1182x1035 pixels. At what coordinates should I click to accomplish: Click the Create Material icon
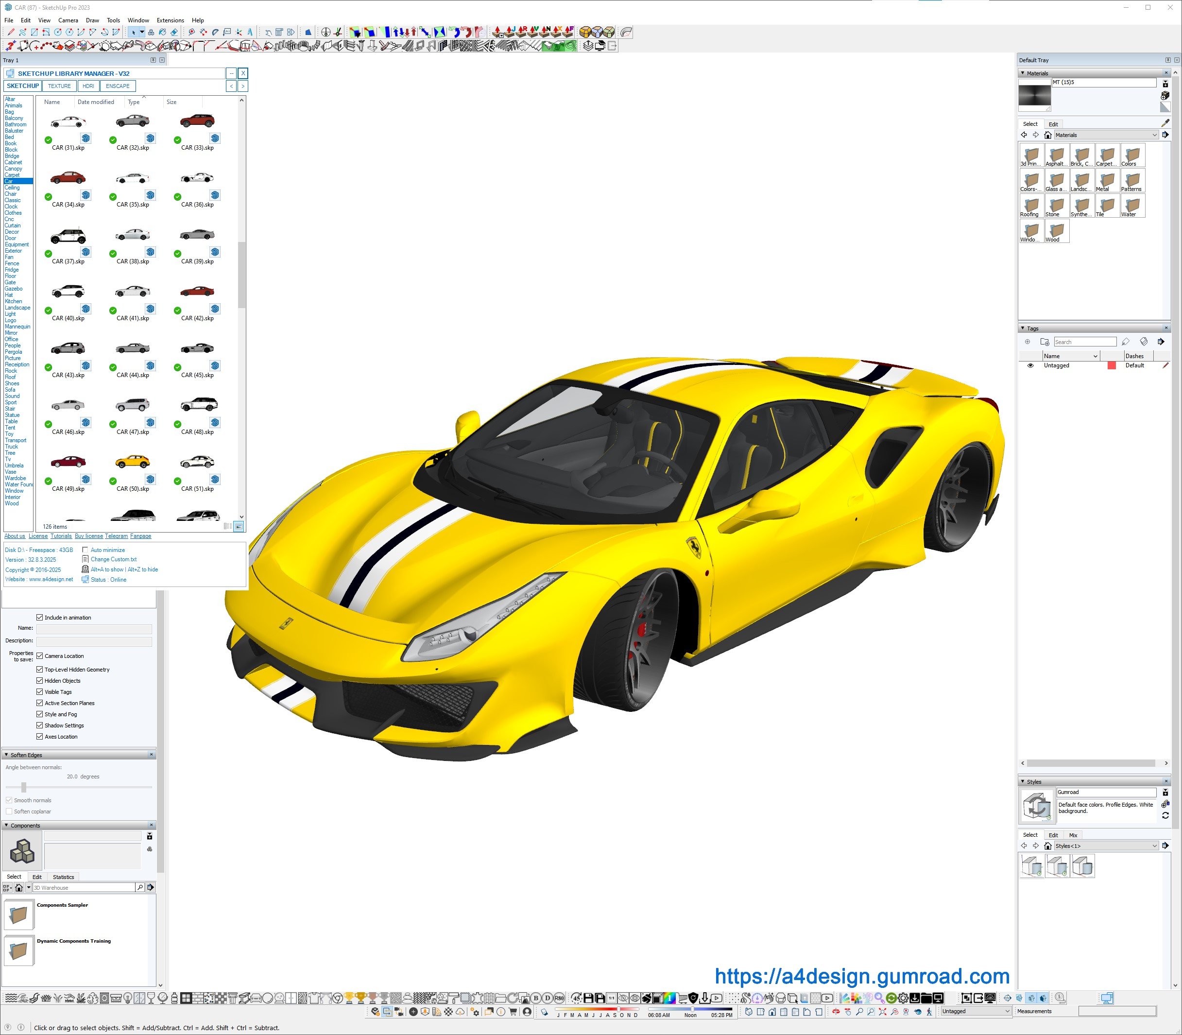pyautogui.click(x=1165, y=95)
